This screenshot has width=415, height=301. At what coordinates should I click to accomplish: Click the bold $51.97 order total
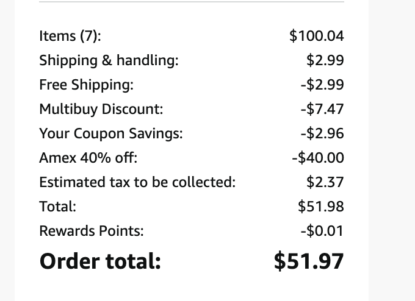click(x=309, y=261)
